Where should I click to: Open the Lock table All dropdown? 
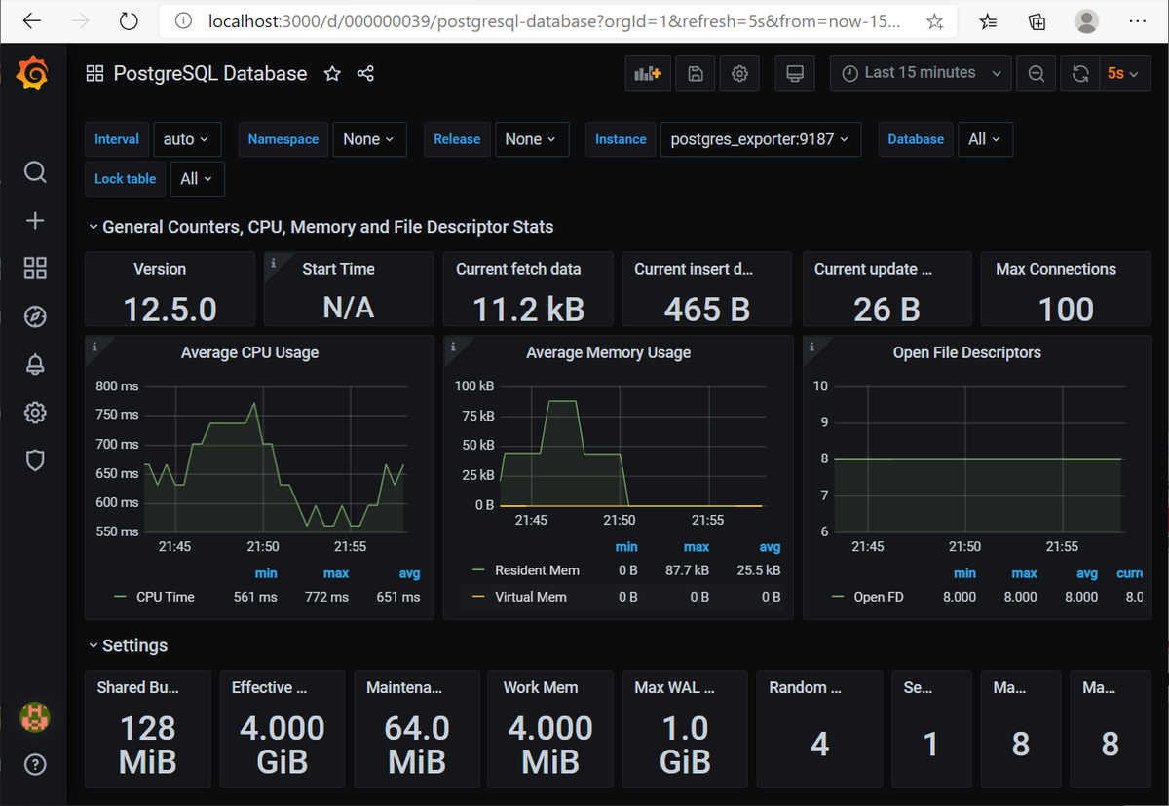pyautogui.click(x=198, y=179)
